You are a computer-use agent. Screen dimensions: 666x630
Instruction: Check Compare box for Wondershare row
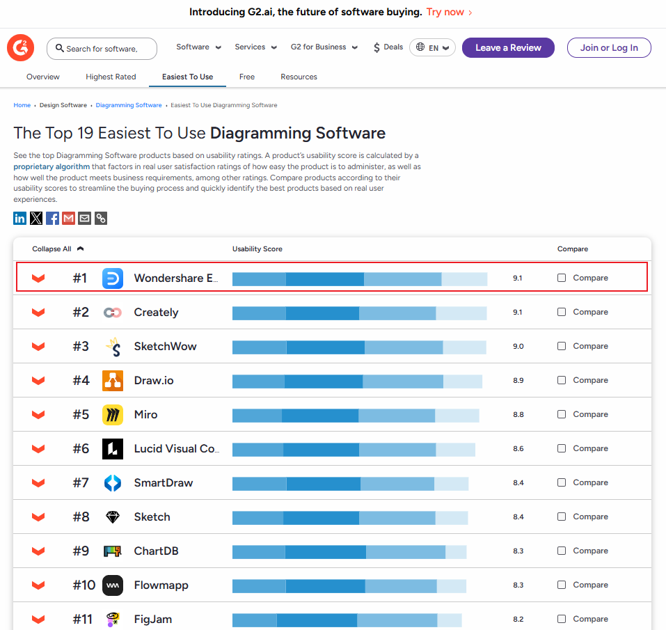[562, 278]
